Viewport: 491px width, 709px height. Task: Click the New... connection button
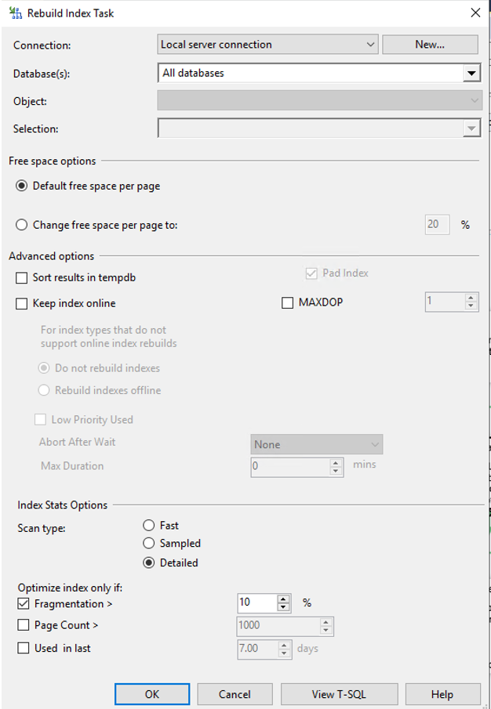(x=430, y=45)
